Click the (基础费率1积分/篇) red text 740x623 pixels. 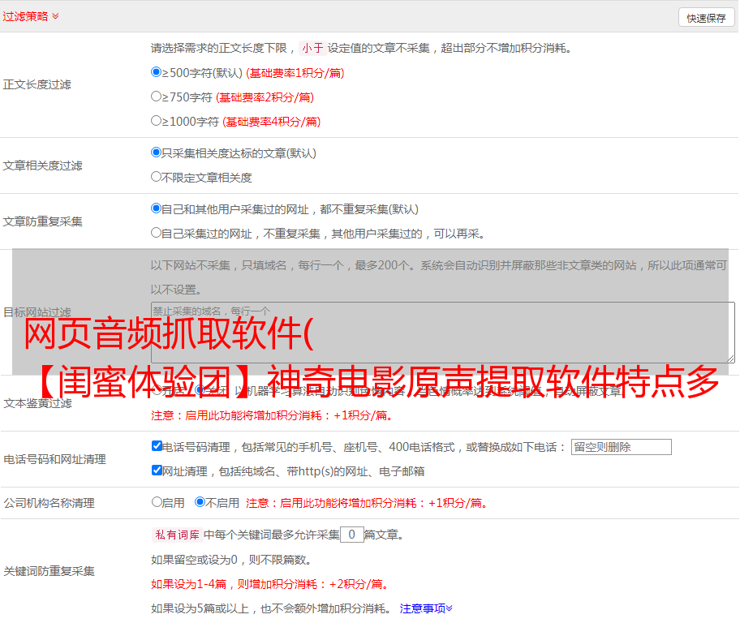pos(295,73)
